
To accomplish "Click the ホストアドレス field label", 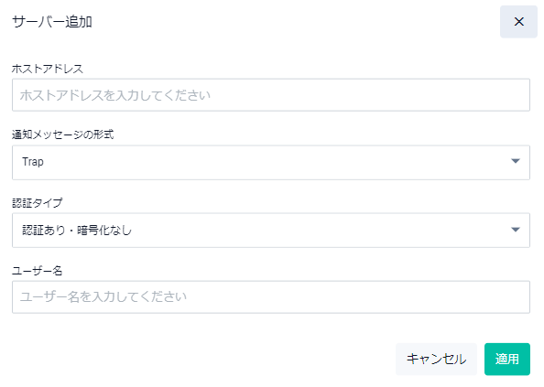I will pos(48,69).
